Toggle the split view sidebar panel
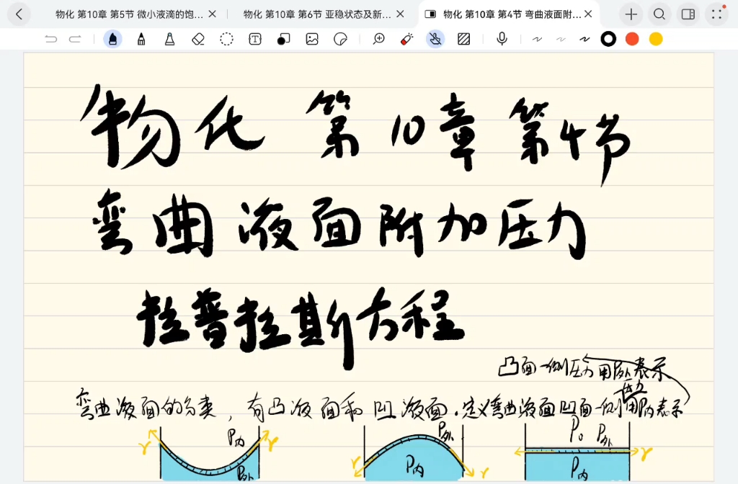738x484 pixels. click(x=688, y=14)
